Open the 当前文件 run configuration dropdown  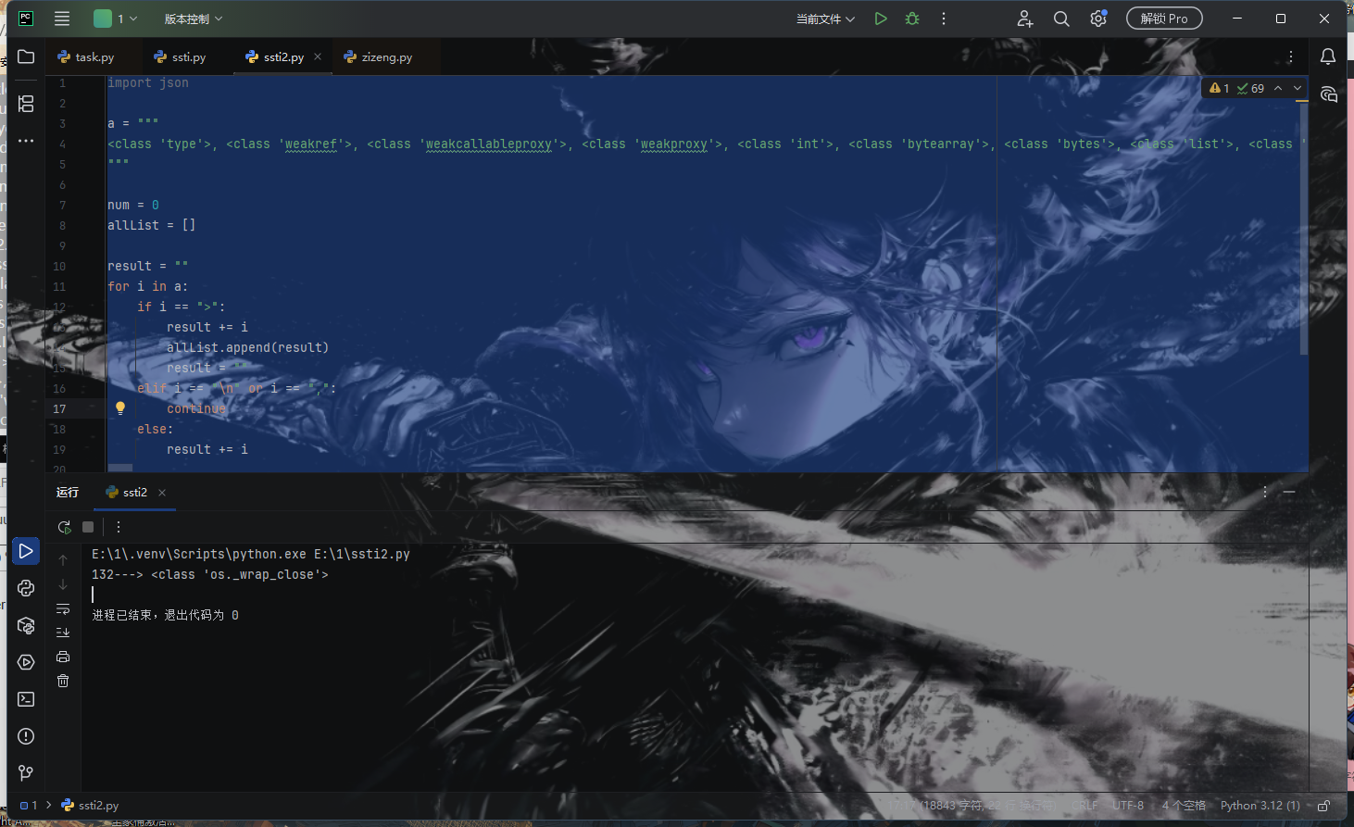pyautogui.click(x=825, y=19)
